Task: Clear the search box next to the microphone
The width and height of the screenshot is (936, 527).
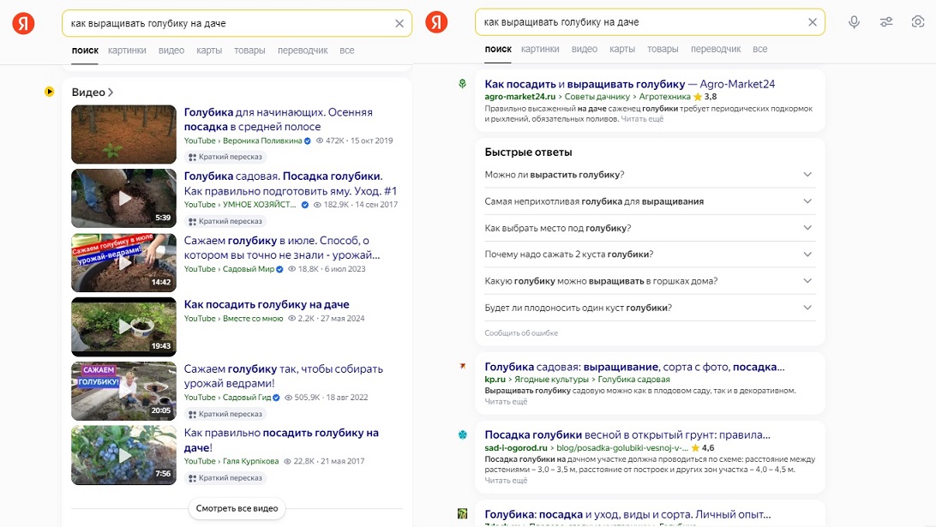Action: point(813,22)
